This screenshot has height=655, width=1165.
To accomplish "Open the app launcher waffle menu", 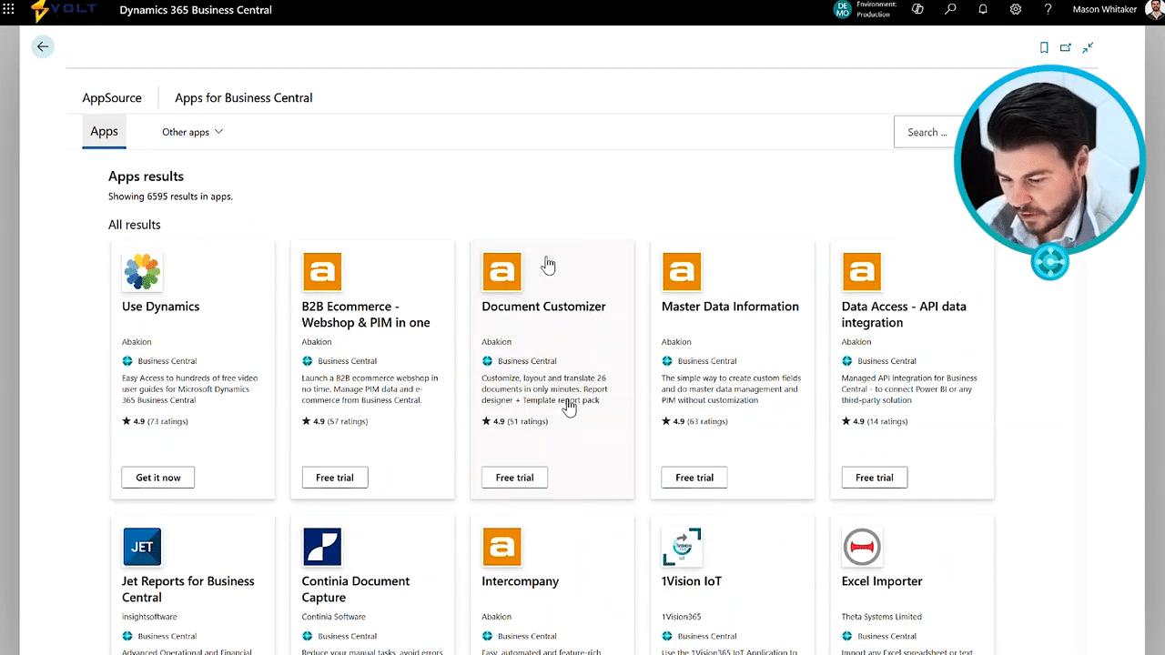I will (x=9, y=10).
